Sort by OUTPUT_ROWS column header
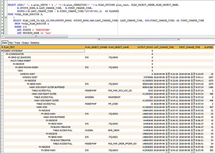This screenshot has height=154, width=215. coord(145,47)
